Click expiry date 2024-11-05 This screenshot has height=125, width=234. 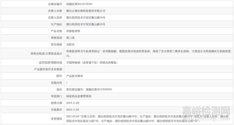coord(73,110)
